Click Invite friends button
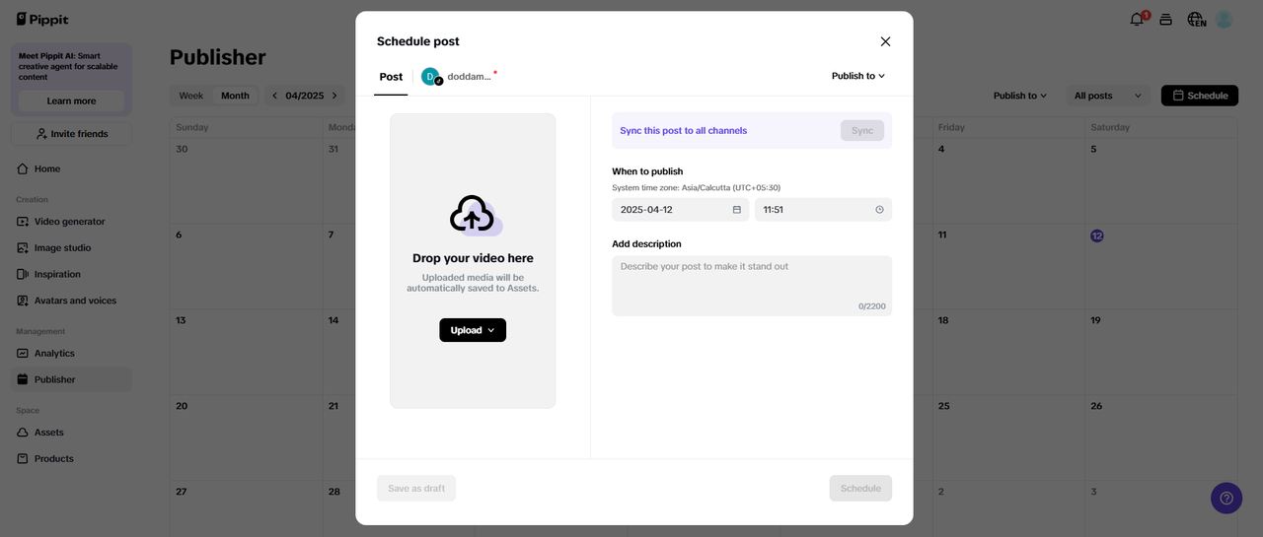 click(x=71, y=134)
